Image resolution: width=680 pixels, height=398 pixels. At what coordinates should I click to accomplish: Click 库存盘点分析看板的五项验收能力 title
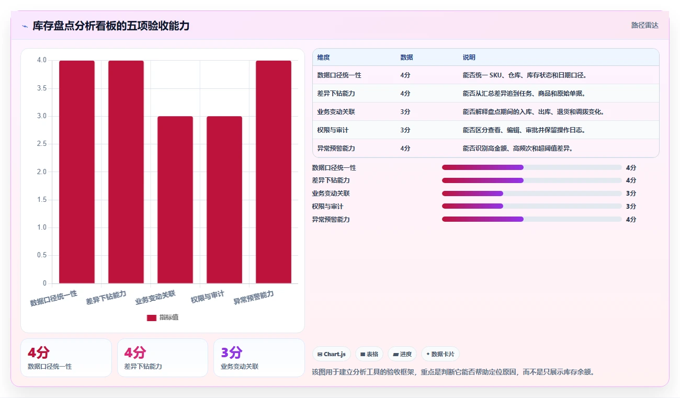pos(111,26)
